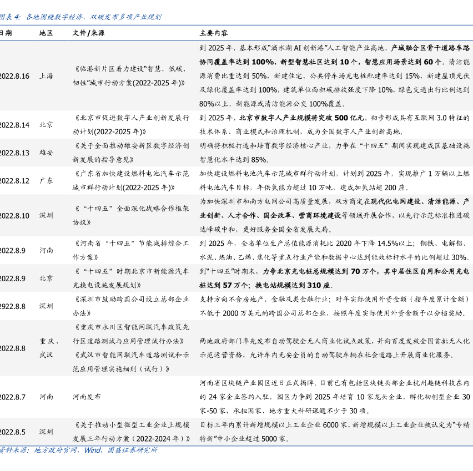This screenshot has width=473, height=471.
Task: Click the '上海' region cell
Action: pyautogui.click(x=47, y=76)
